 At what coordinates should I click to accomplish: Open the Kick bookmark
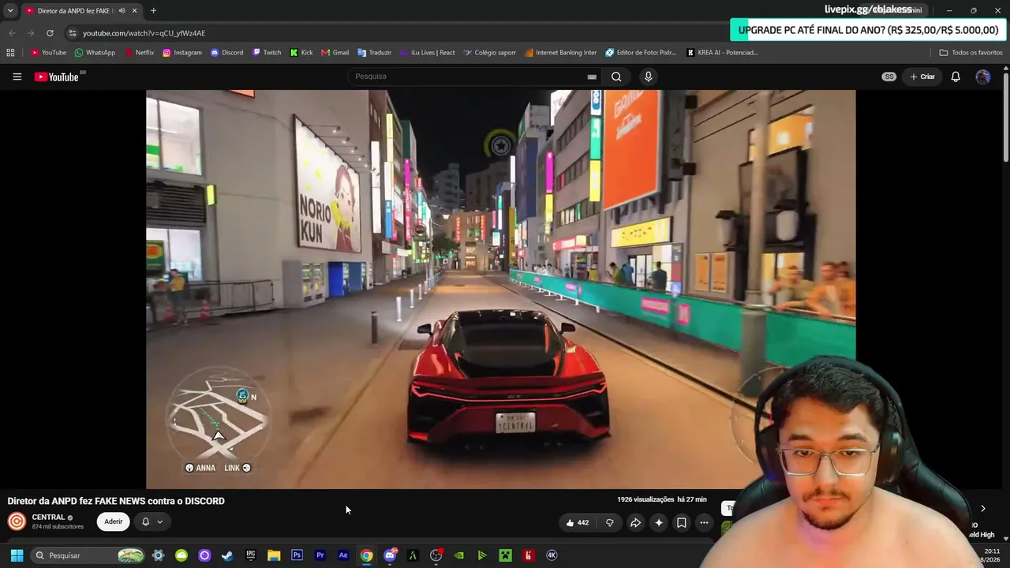[301, 53]
